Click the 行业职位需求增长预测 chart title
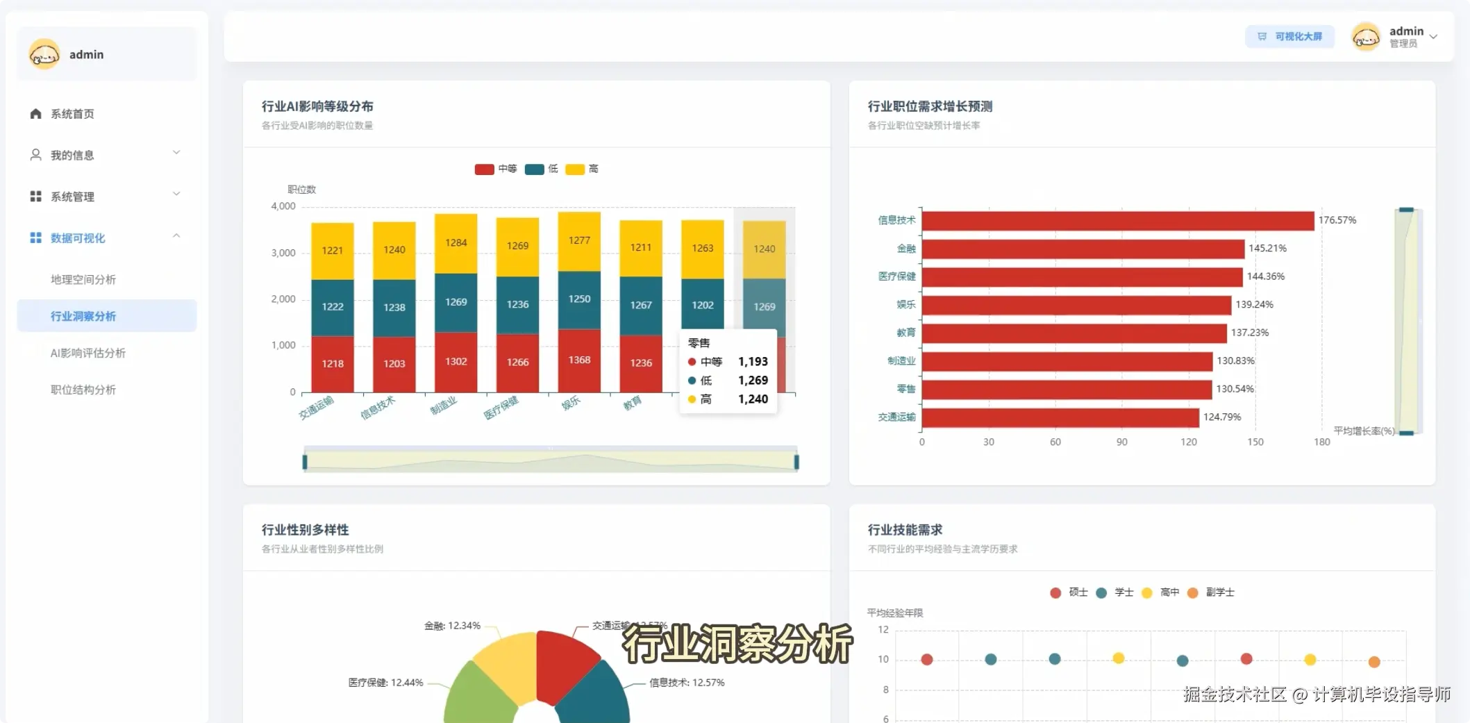 point(930,106)
